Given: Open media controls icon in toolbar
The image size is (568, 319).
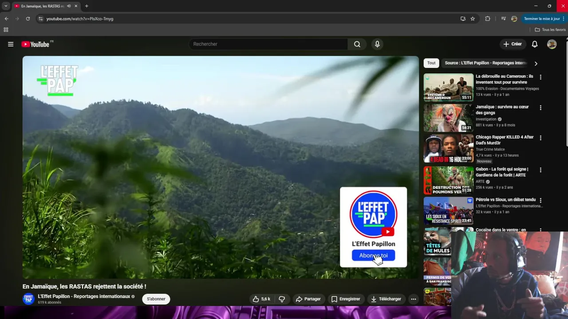Looking at the screenshot, I should click(503, 19).
